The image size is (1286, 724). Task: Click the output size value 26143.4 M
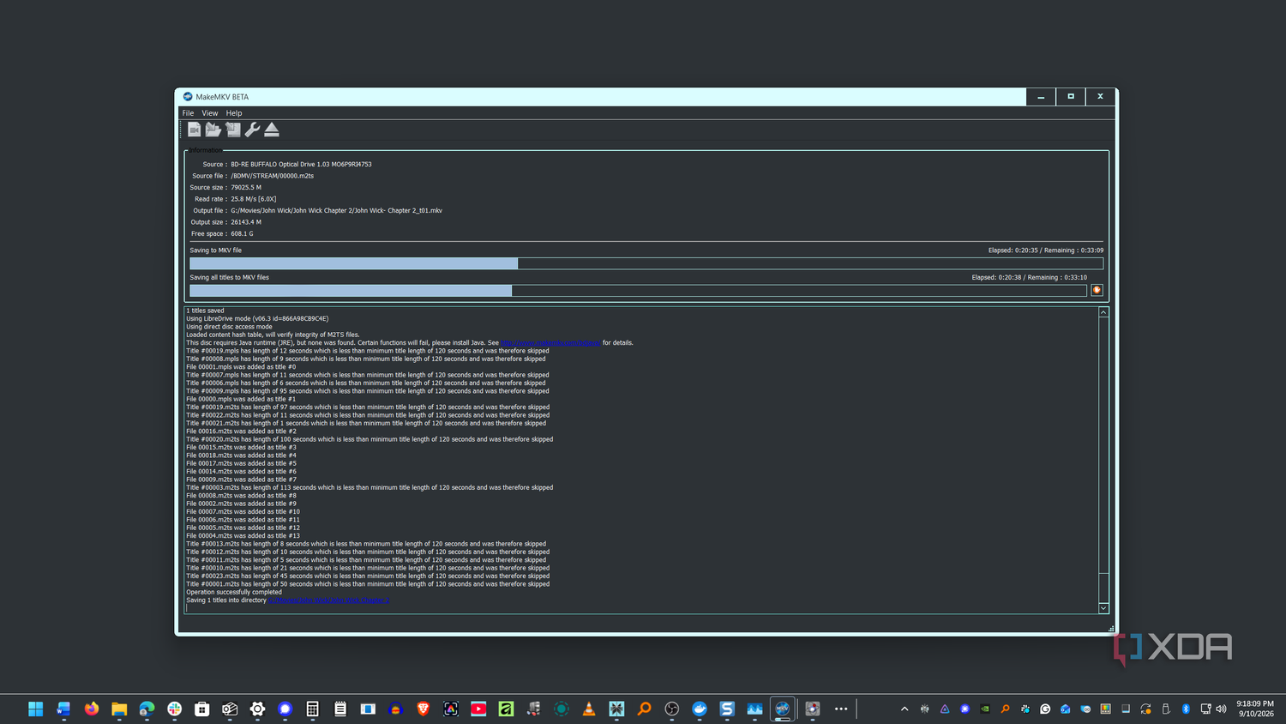pos(246,222)
